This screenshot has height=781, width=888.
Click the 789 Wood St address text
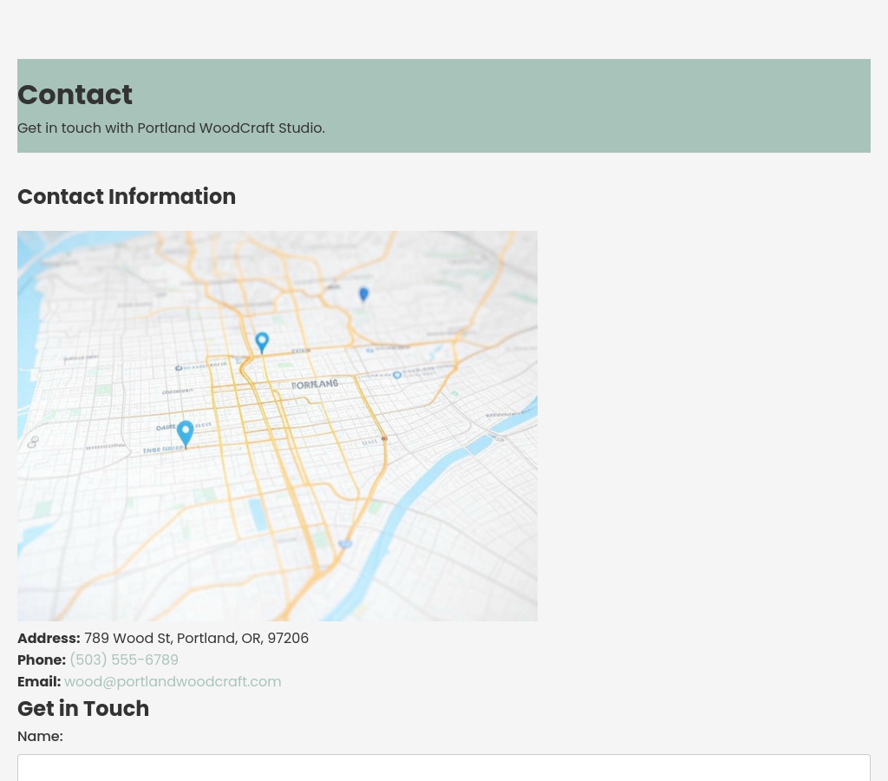pos(196,639)
